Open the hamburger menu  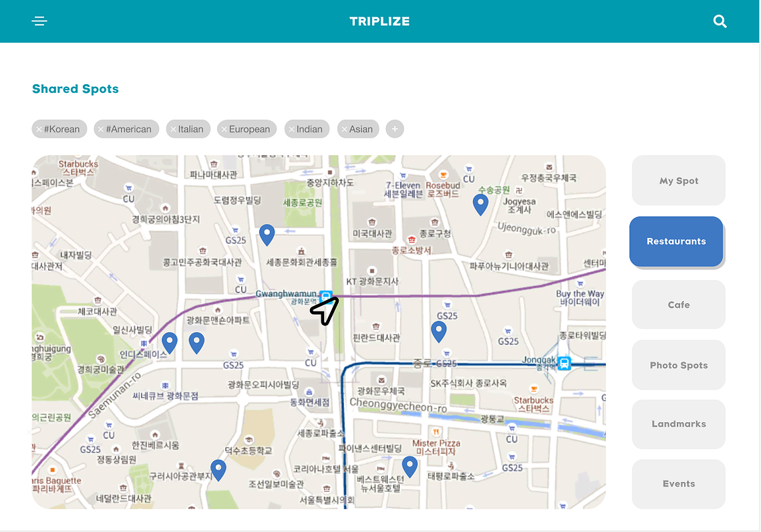(39, 21)
